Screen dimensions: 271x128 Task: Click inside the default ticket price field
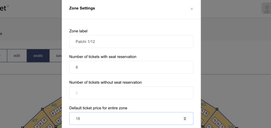click(x=131, y=118)
